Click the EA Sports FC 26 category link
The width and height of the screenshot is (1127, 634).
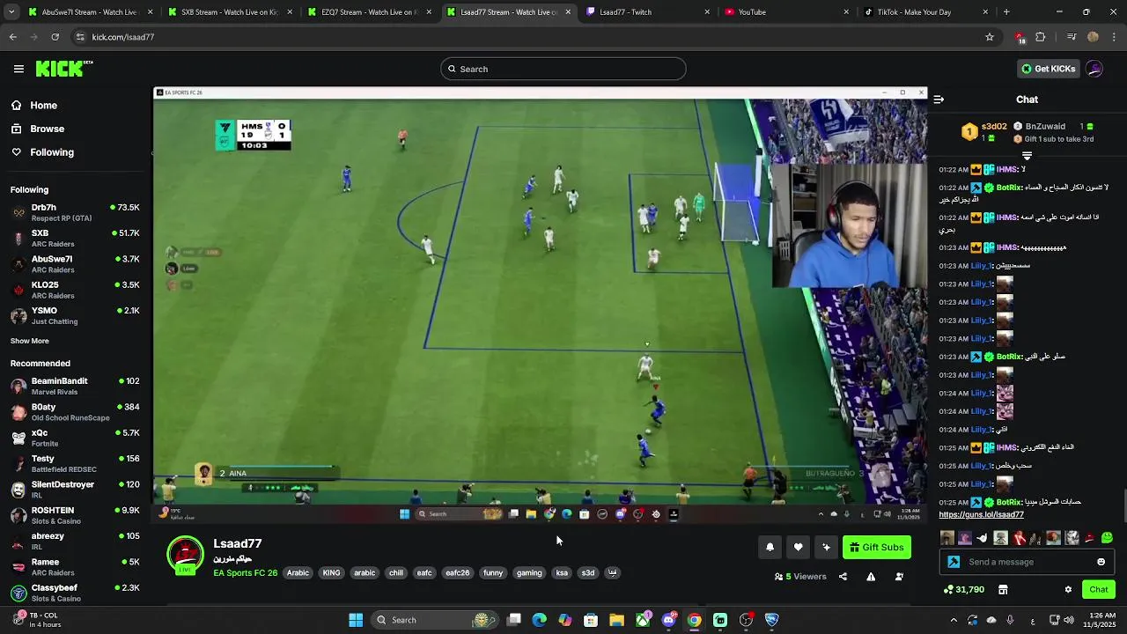[245, 573]
